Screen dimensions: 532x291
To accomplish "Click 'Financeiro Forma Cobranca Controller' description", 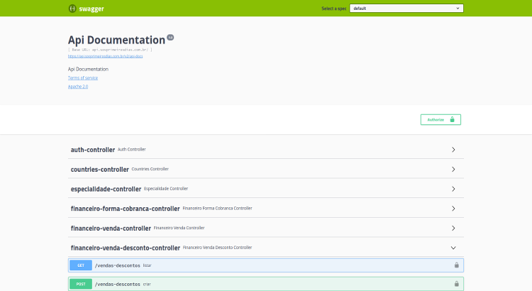I will click(x=218, y=209).
